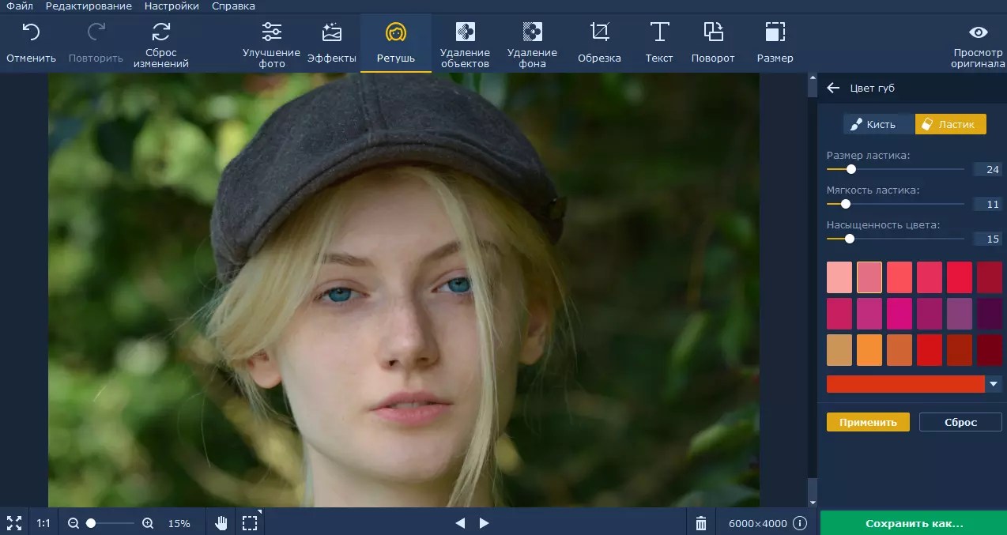Pick the bright orange lip color swatch

(x=869, y=350)
